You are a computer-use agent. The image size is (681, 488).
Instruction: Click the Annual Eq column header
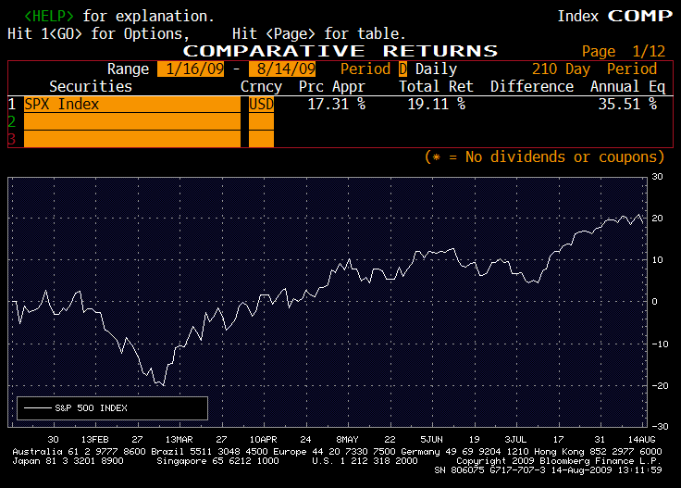[627, 87]
